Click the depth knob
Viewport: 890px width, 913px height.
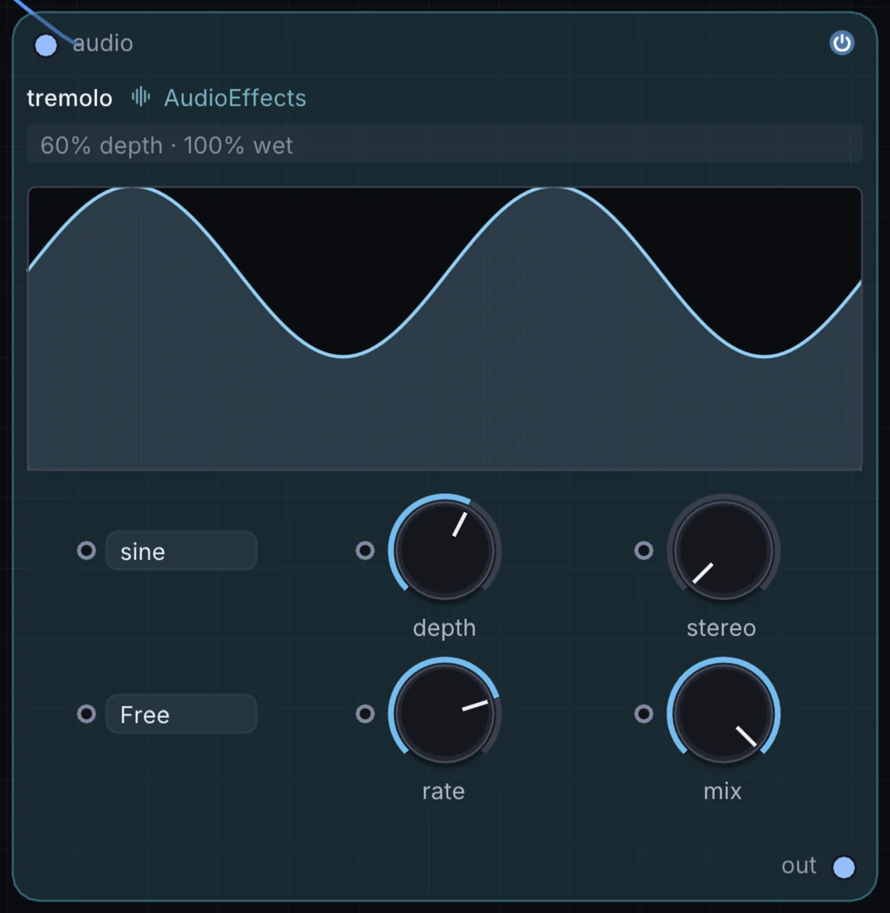(444, 550)
